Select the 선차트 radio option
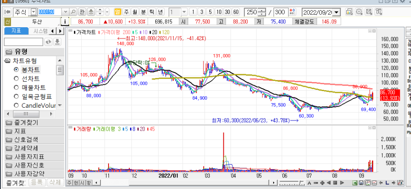Viewport: 411px width, 189px height. (16, 78)
